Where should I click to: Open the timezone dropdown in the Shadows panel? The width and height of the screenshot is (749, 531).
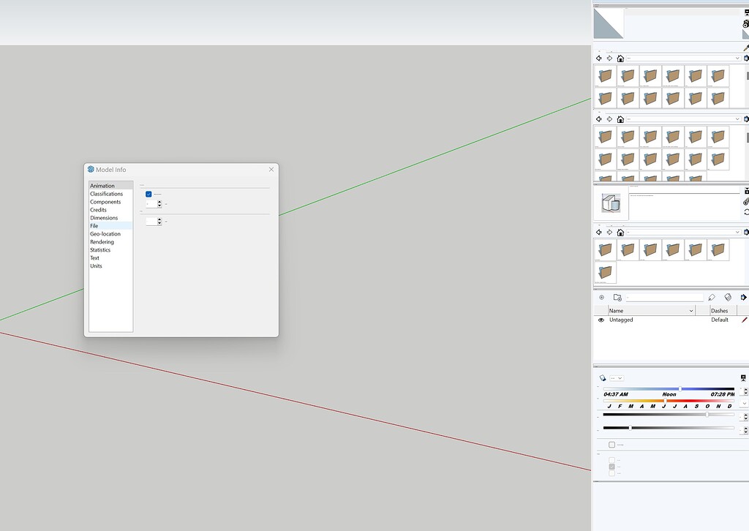(x=617, y=378)
